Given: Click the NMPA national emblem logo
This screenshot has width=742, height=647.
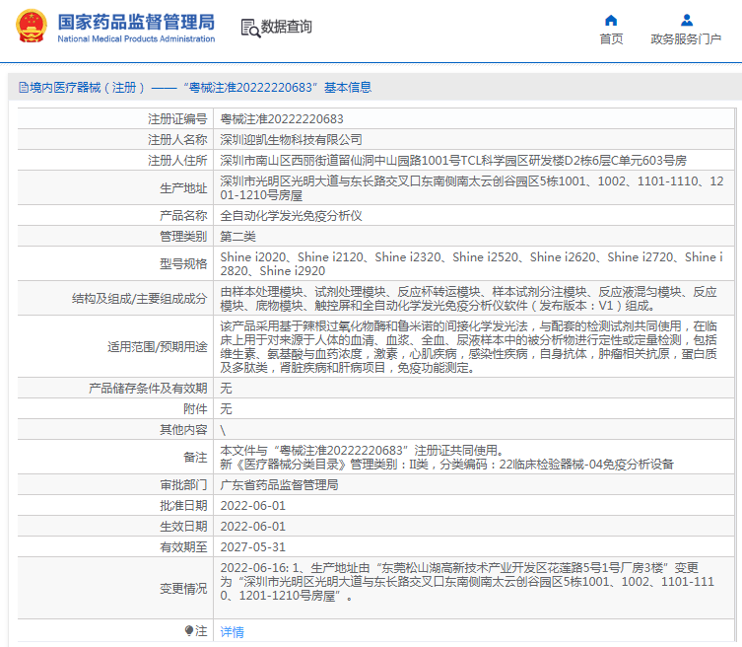Looking at the screenshot, I should pos(32,26).
